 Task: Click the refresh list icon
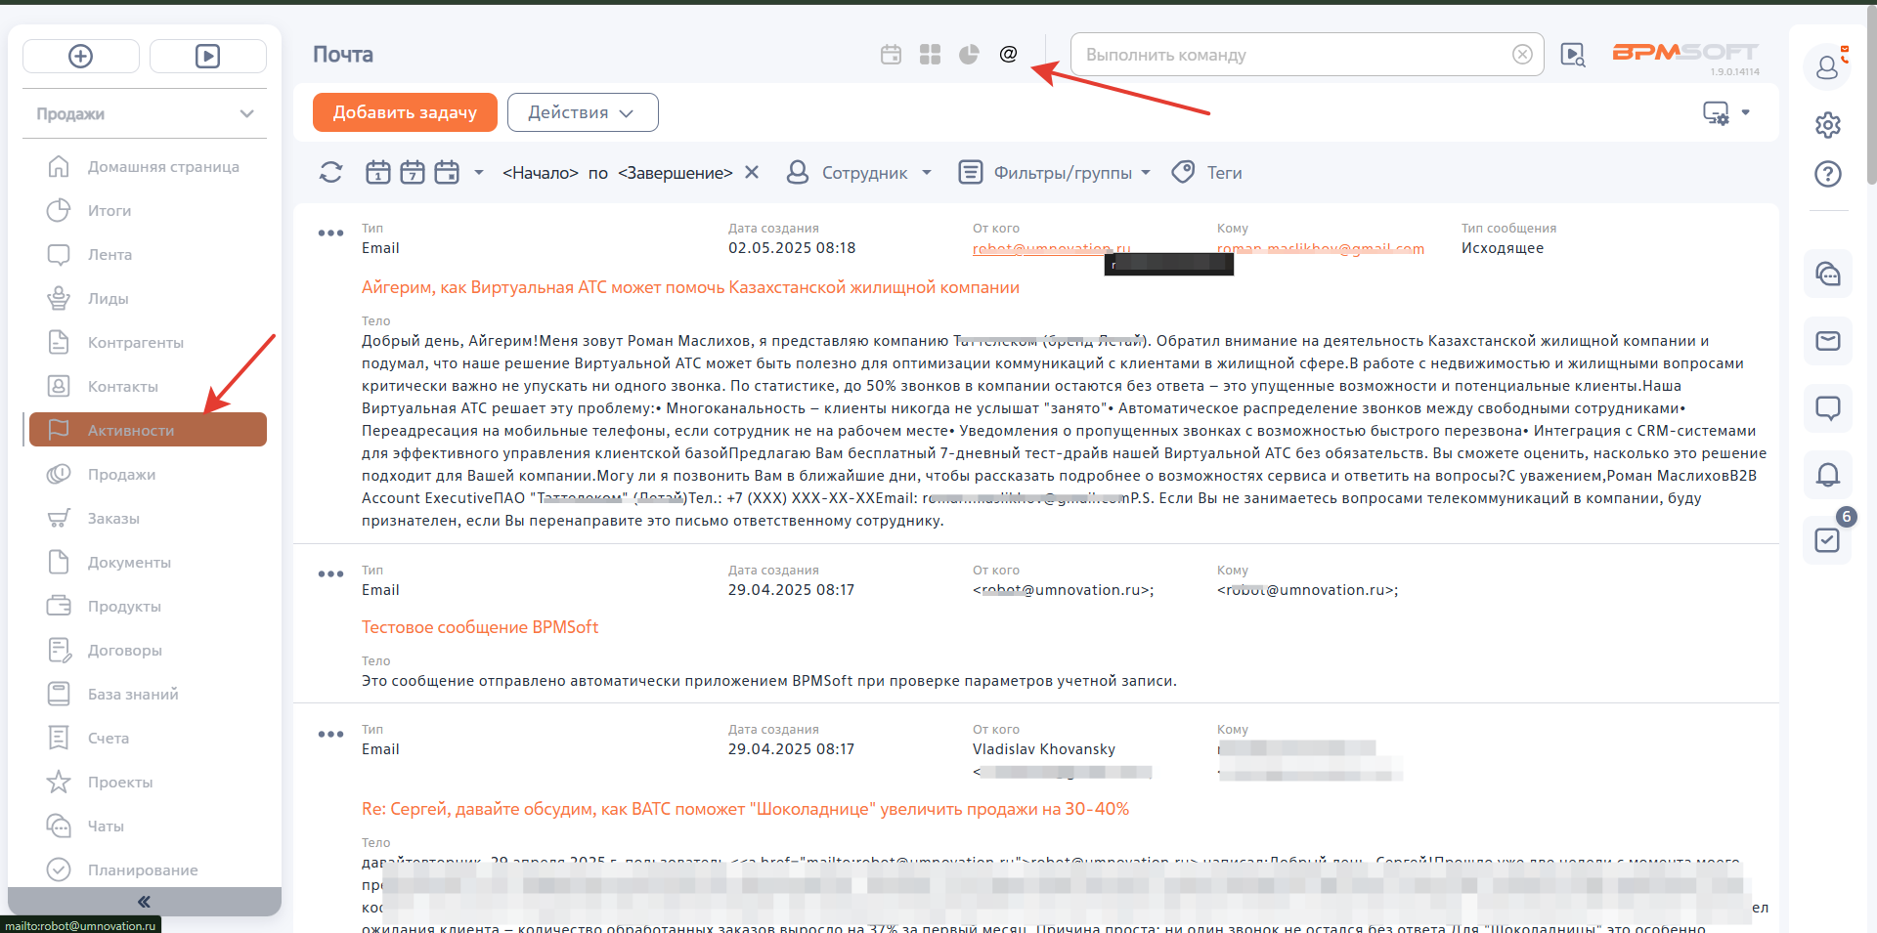point(330,172)
